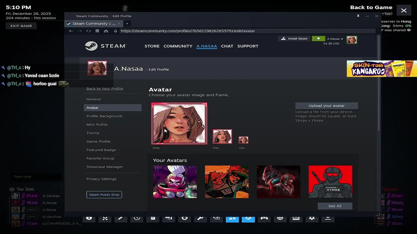Image resolution: width=417 pixels, height=234 pixels.
Task: Open the A.Nasaa account dropdown
Action: (x=335, y=39)
